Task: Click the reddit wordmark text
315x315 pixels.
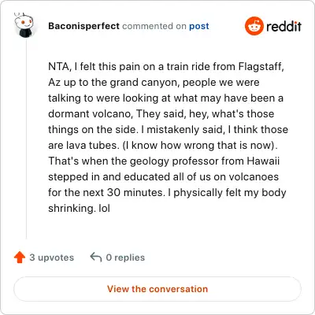Action: [283, 26]
